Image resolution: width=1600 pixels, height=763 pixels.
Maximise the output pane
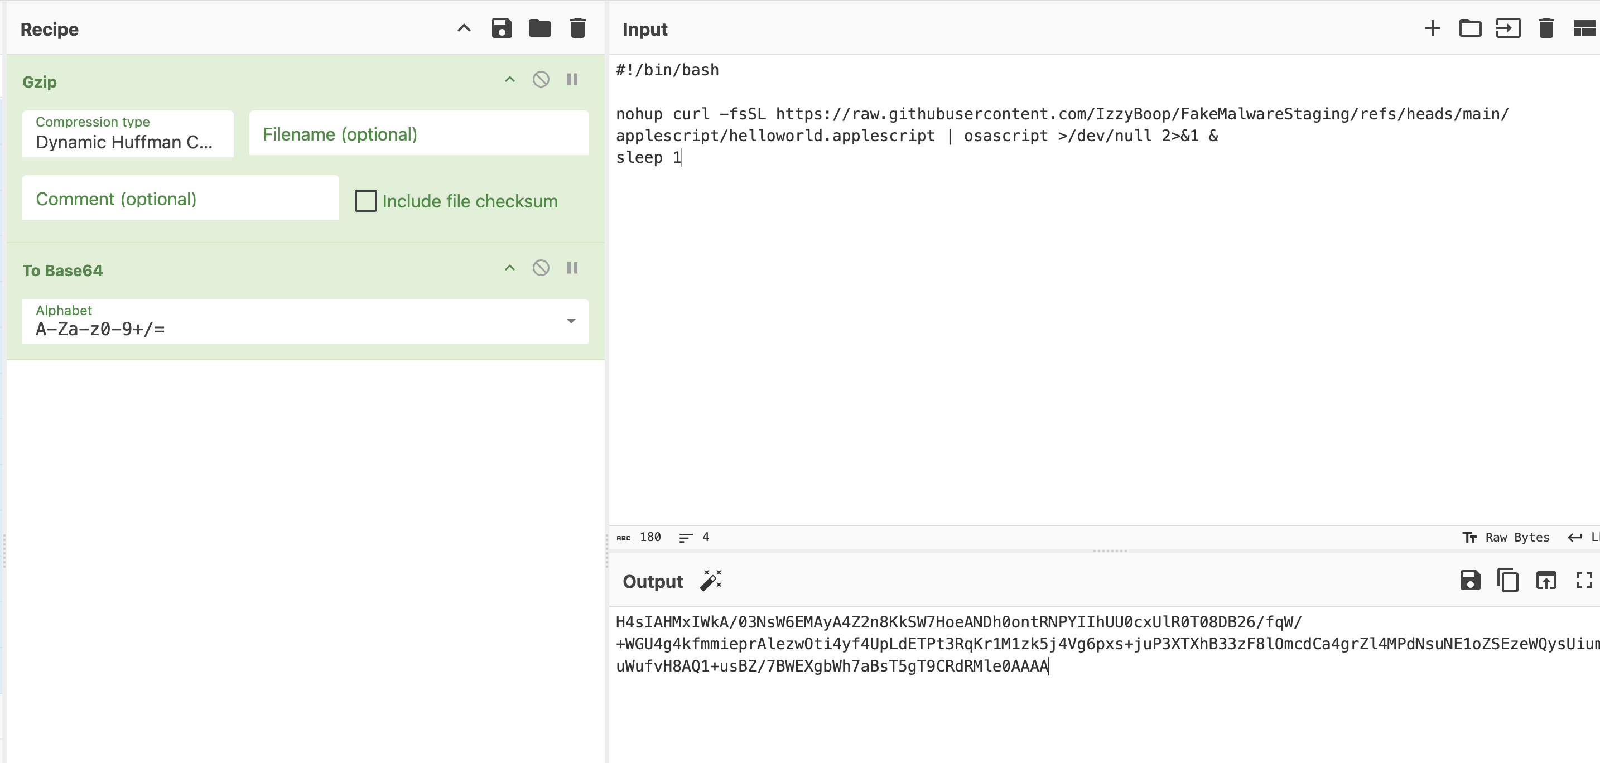[x=1583, y=581]
